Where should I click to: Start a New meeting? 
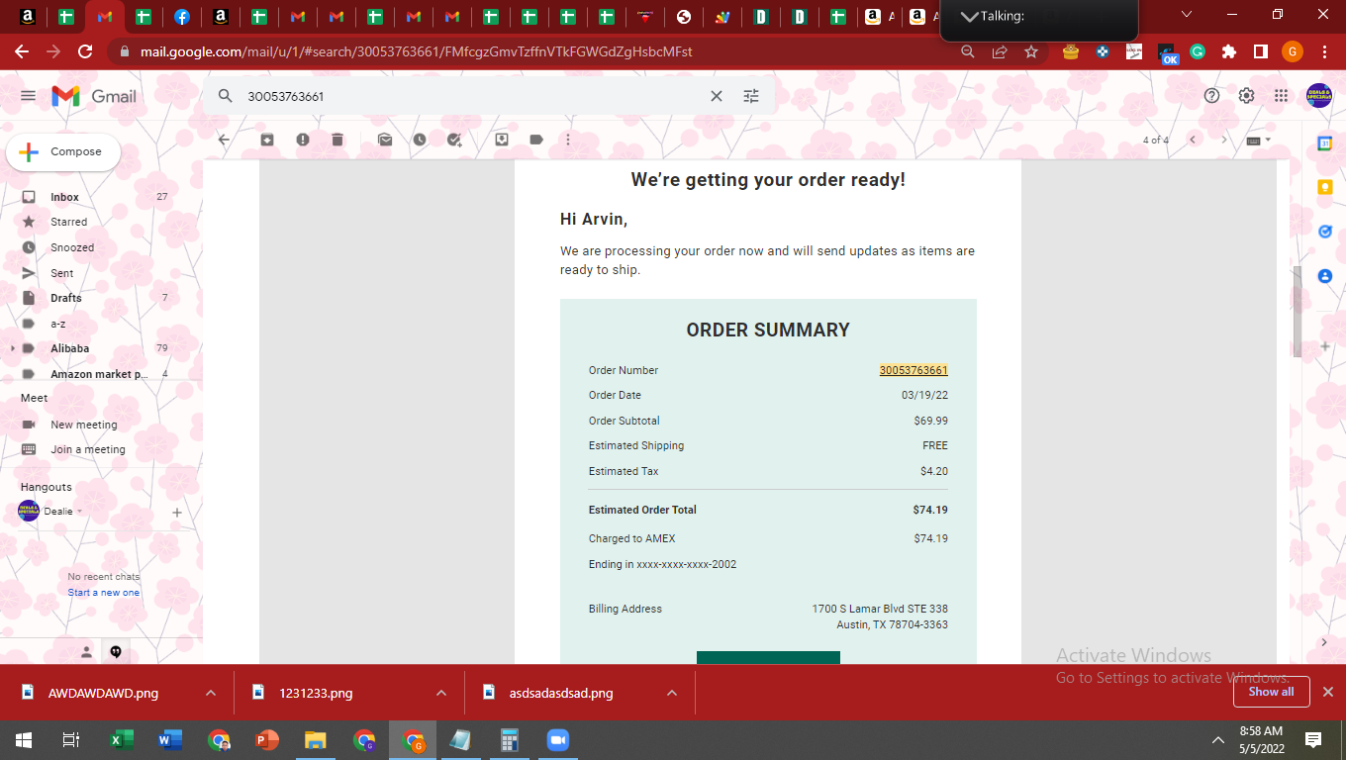[x=83, y=425]
